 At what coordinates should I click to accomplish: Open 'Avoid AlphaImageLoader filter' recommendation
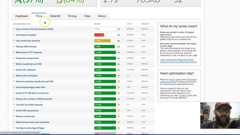(x=31, y=87)
